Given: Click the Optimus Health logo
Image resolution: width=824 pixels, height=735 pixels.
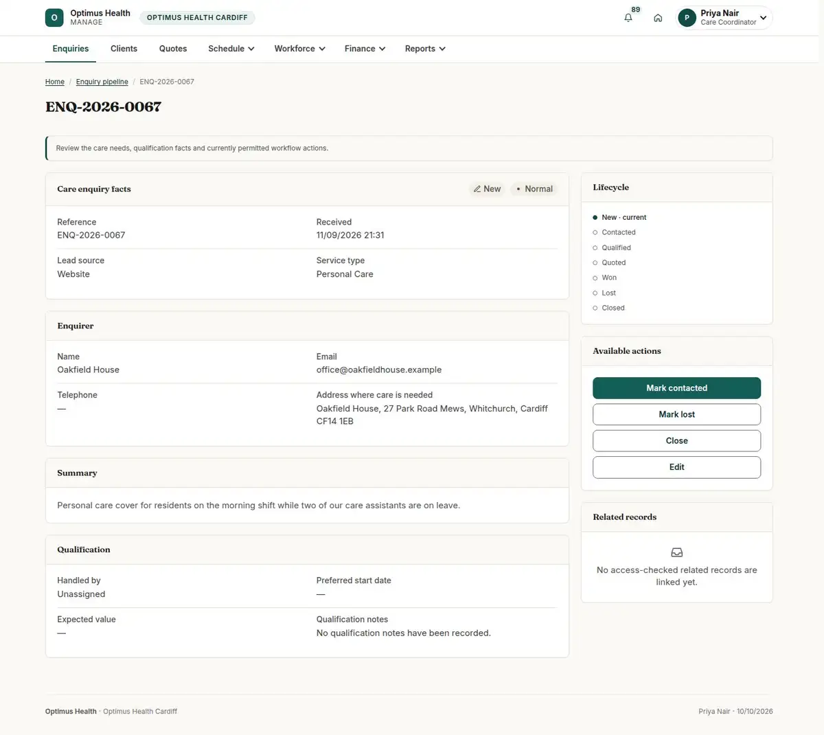Looking at the screenshot, I should (54, 18).
